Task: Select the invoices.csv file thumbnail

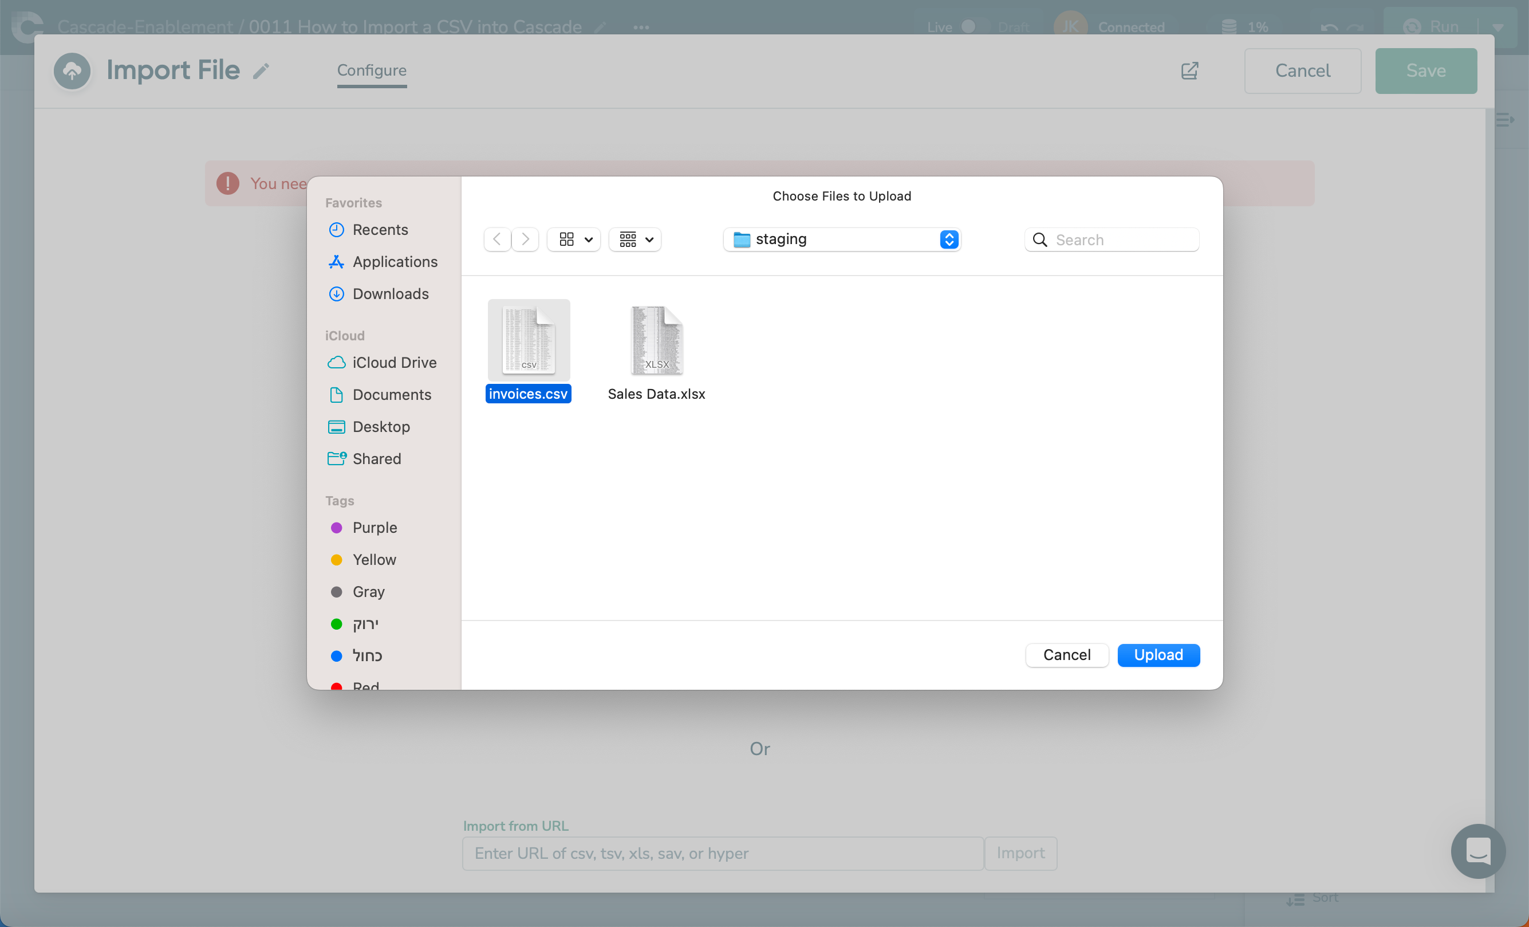Action: (x=528, y=340)
